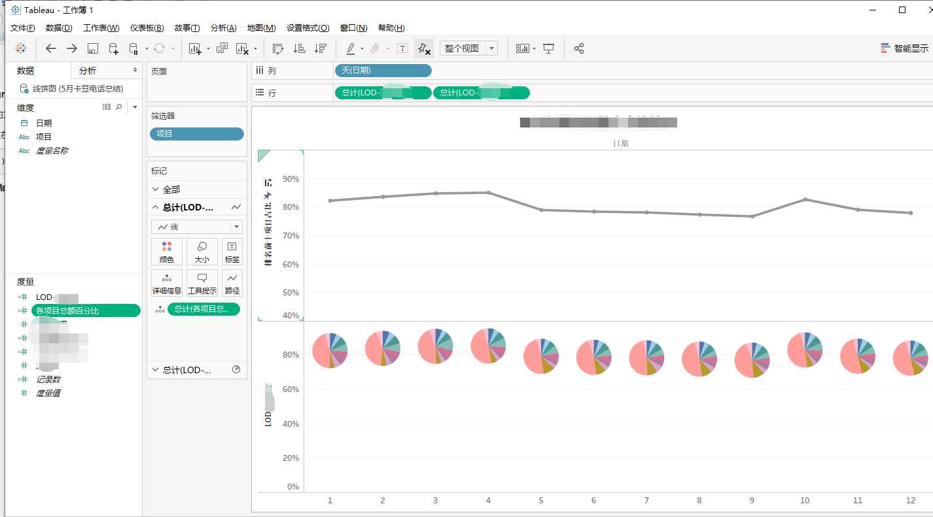This screenshot has width=933, height=517.
Task: Click the Path mark card button
Action: 232,283
